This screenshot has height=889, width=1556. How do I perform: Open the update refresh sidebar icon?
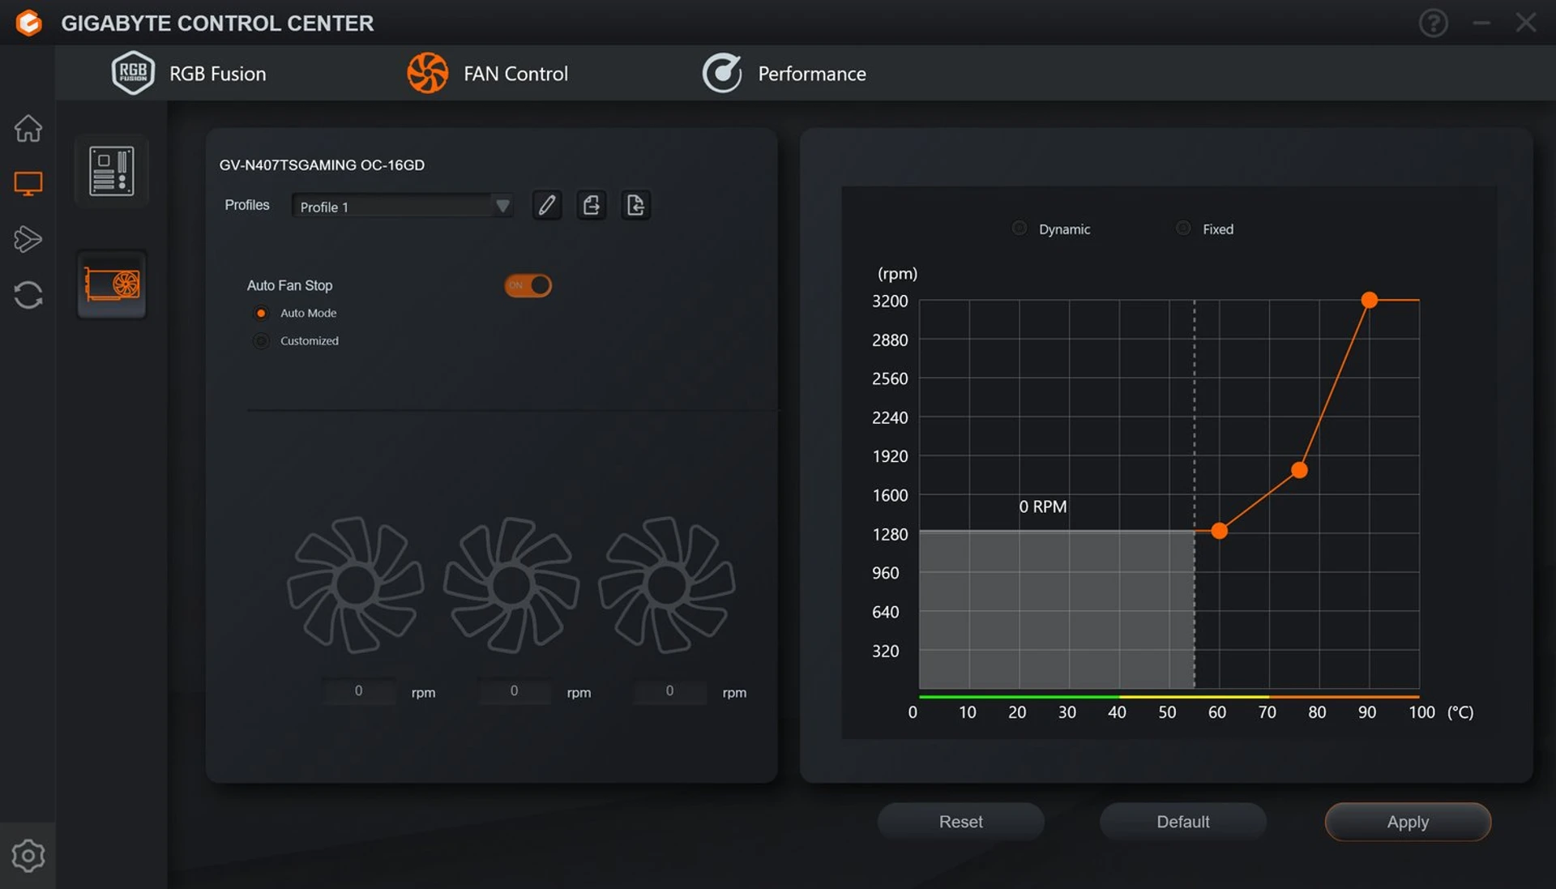pos(28,295)
